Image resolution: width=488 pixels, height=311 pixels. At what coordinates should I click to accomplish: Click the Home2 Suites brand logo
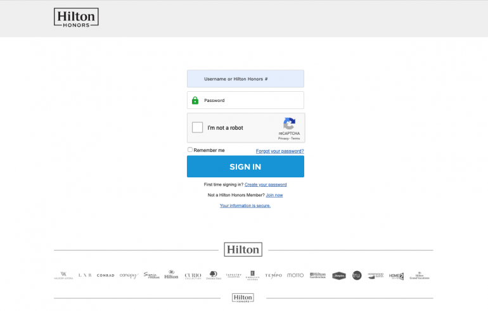coord(396,276)
